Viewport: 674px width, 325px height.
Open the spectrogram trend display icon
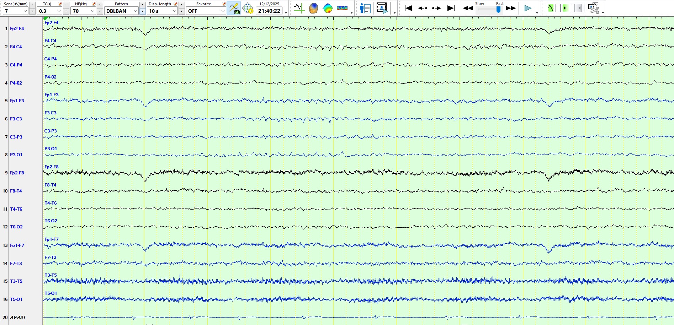[x=342, y=8]
